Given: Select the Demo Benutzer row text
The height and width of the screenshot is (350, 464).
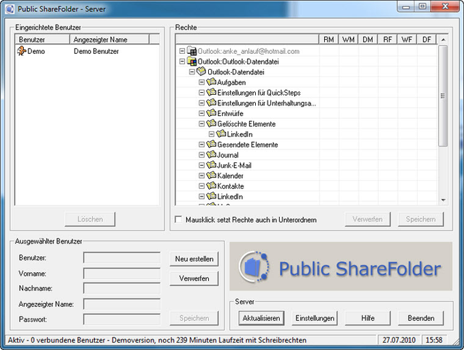Looking at the screenshot, I should pos(96,51).
